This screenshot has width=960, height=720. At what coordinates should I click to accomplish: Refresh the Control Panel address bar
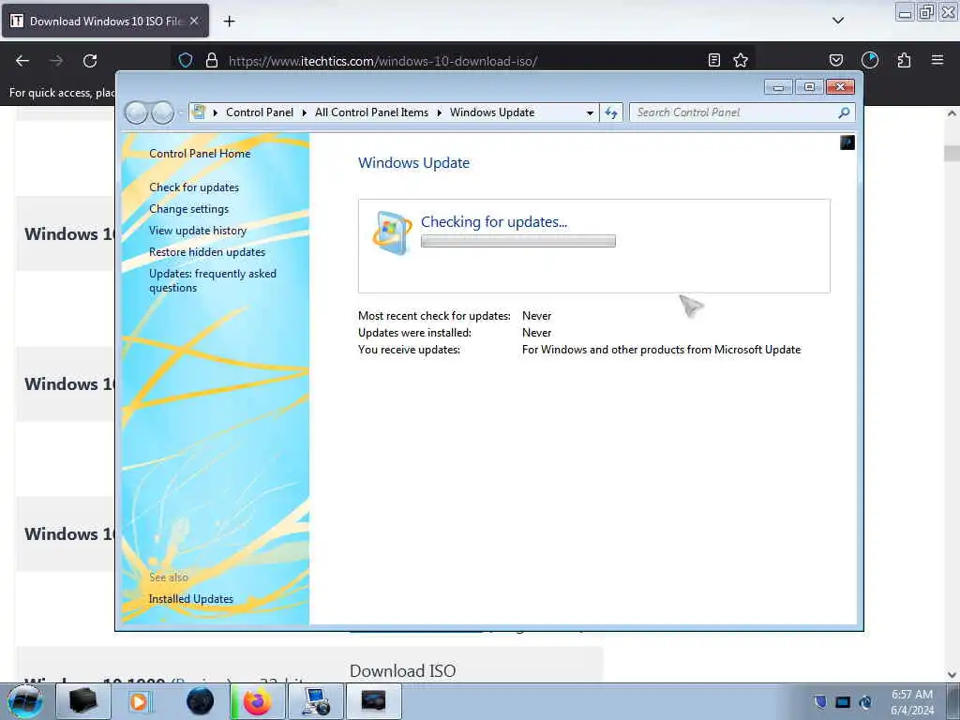[611, 112]
